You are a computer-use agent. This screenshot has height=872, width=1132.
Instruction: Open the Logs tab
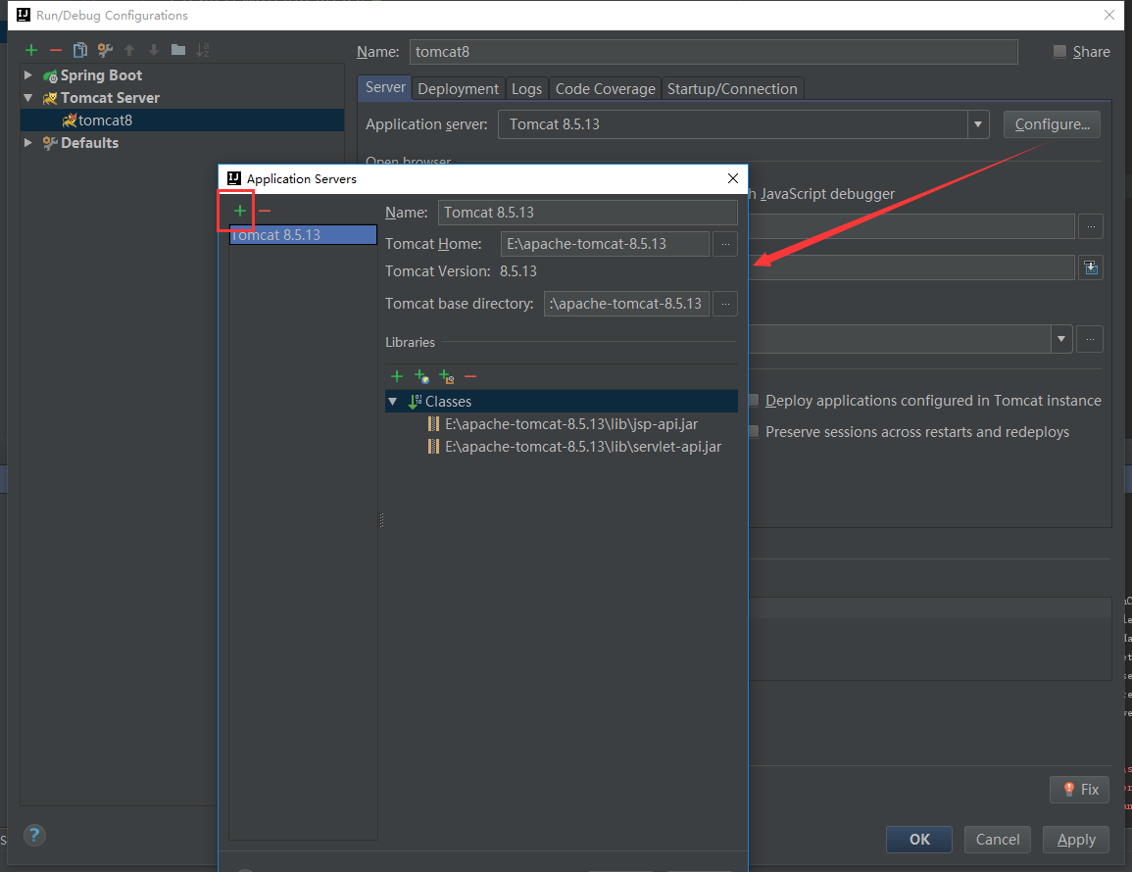coord(526,89)
